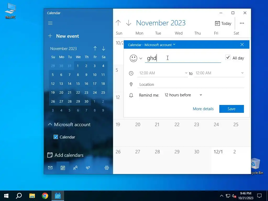Image resolution: width=268 pixels, height=201 pixels.
Task: Open the To Do checkmark icon
Action: 88,168
